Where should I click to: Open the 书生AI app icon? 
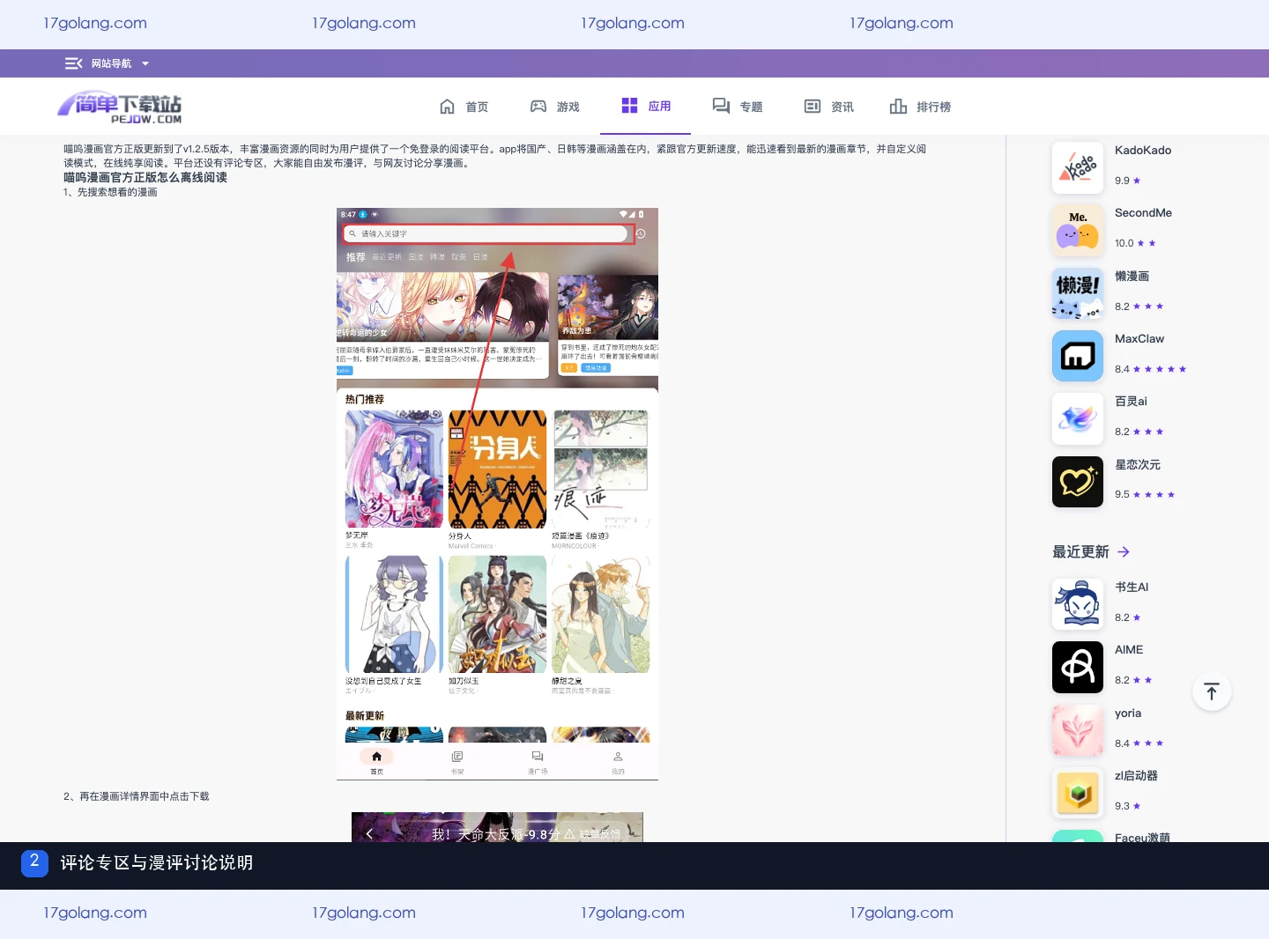pyautogui.click(x=1078, y=604)
